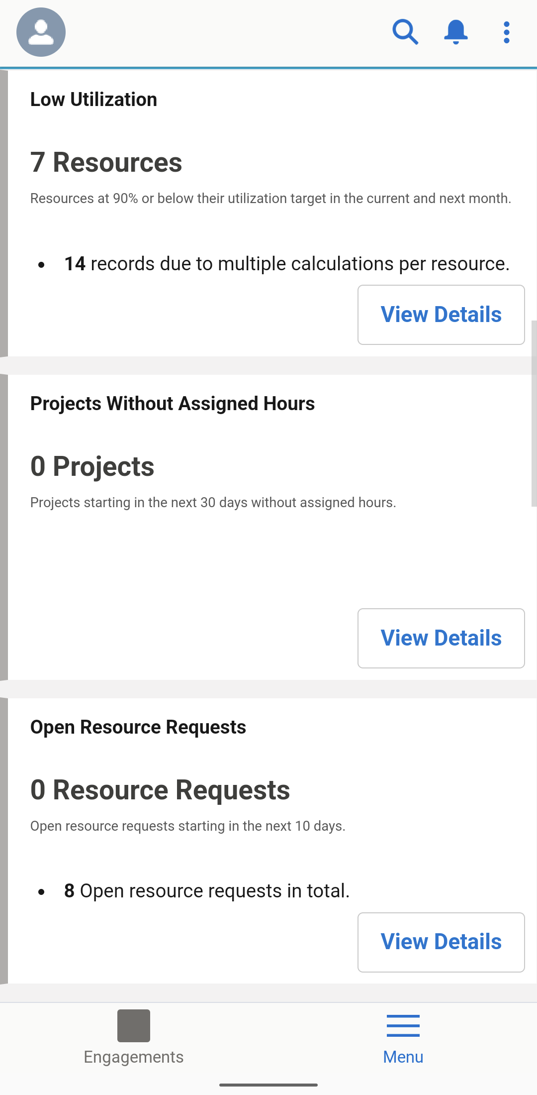
Task: Select the "0 Resource Requests" count
Action: point(160,790)
